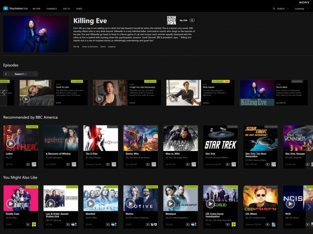Add A Discovery of Witches to DVR
Screen dimensions: 313x234
click(x=68, y=164)
